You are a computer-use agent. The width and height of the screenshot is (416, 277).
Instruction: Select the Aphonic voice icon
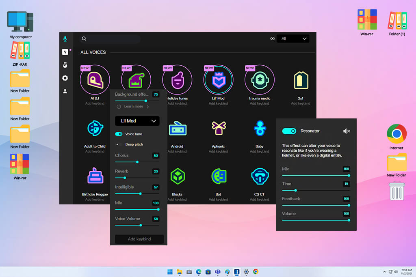[219, 128]
